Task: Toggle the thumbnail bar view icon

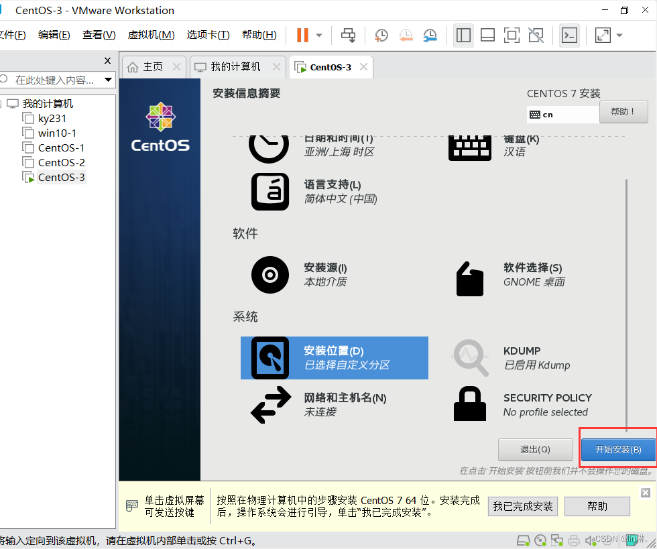Action: (487, 36)
